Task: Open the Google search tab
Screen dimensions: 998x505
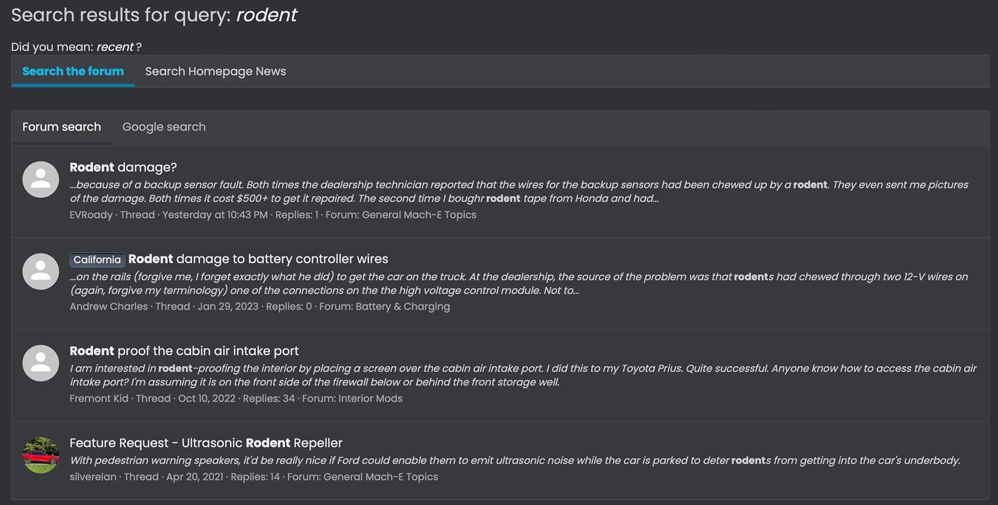Action: coord(164,127)
